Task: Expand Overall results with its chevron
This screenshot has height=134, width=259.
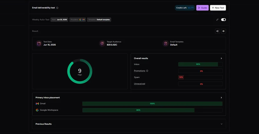Action: (x=221, y=58)
